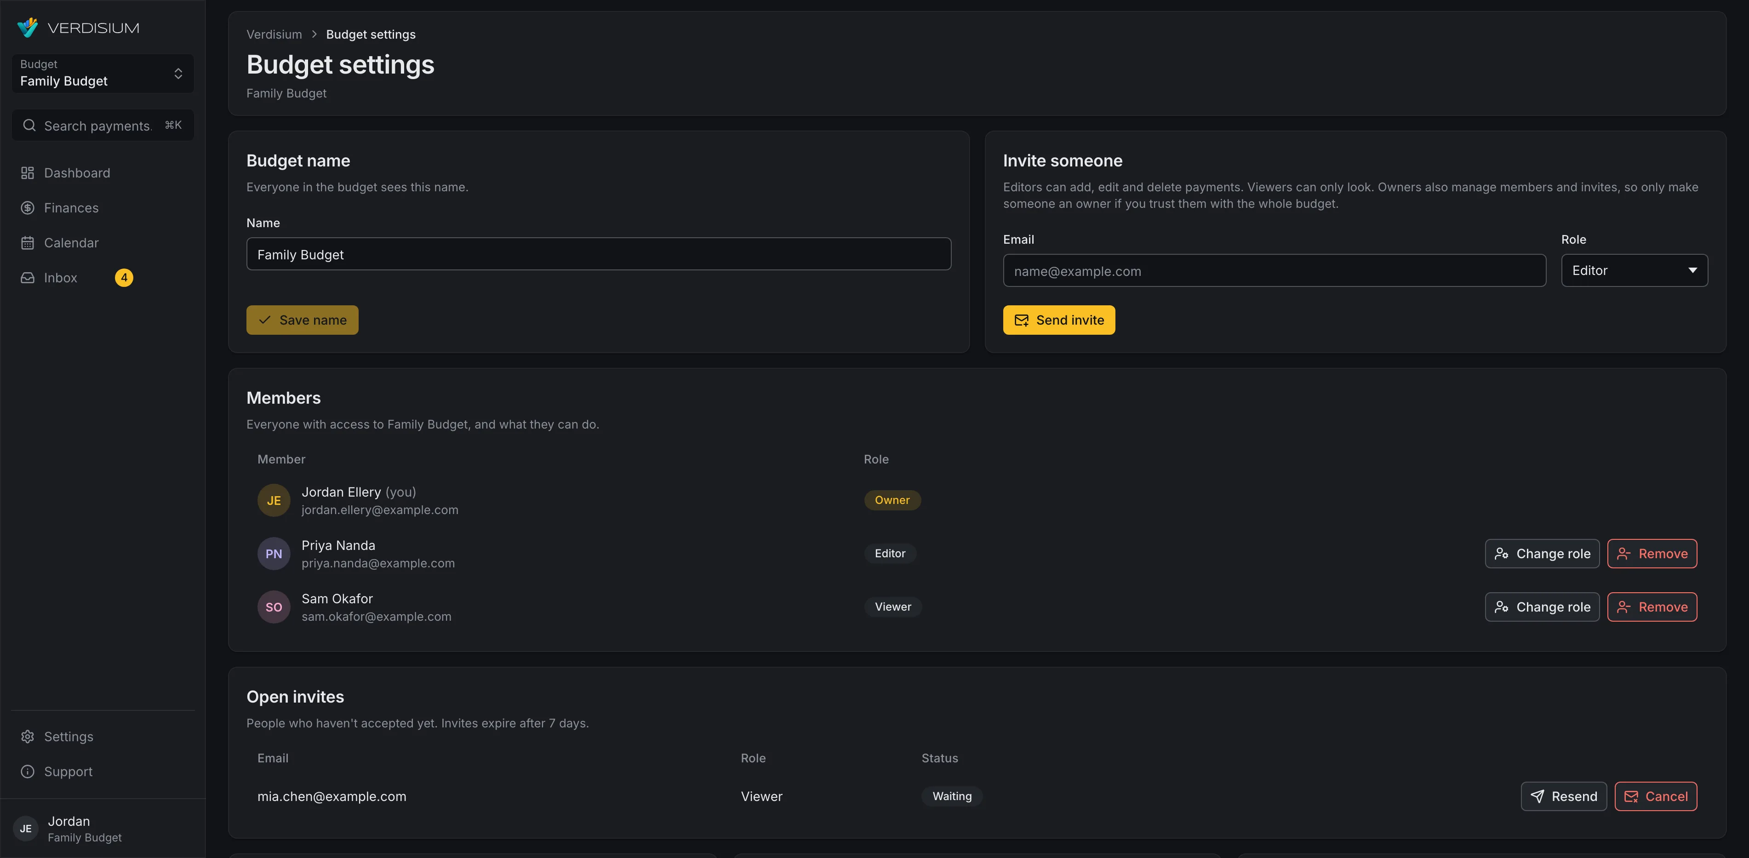Click Jordan Ellery's JE avatar
Image resolution: width=1749 pixels, height=858 pixels.
(274, 500)
